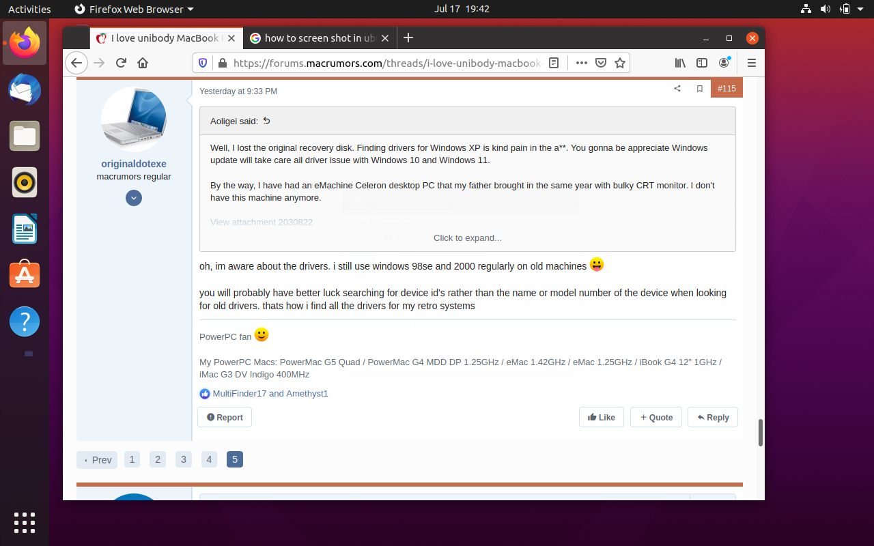874x546 pixels.
Task: Launch Thunderbird mail from dock
Action: [25, 89]
